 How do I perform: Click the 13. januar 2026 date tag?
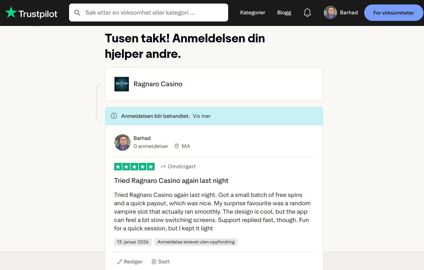tap(133, 242)
